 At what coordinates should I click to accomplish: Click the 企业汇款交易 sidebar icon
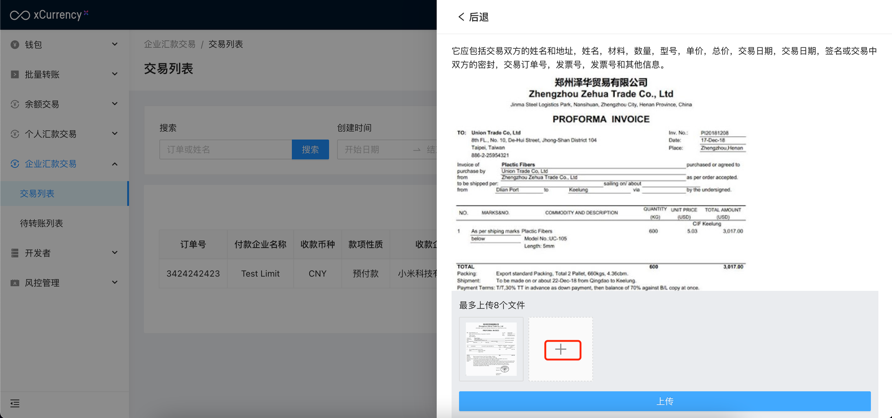click(x=15, y=164)
